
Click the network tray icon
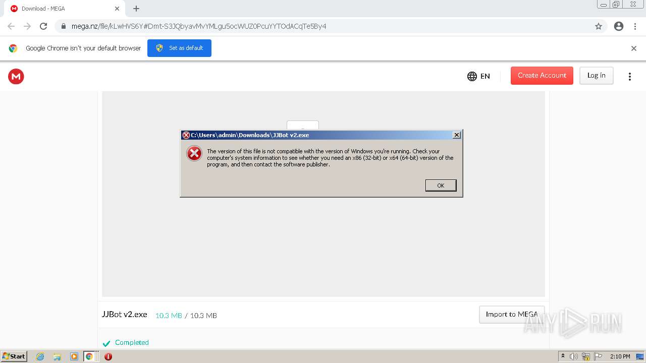[586, 356]
